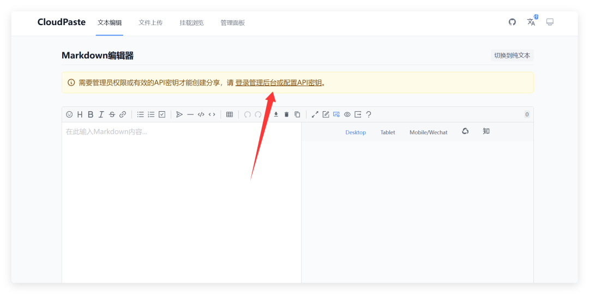Open the GitHub repository icon
Screen dimensions: 589x294
pos(512,22)
